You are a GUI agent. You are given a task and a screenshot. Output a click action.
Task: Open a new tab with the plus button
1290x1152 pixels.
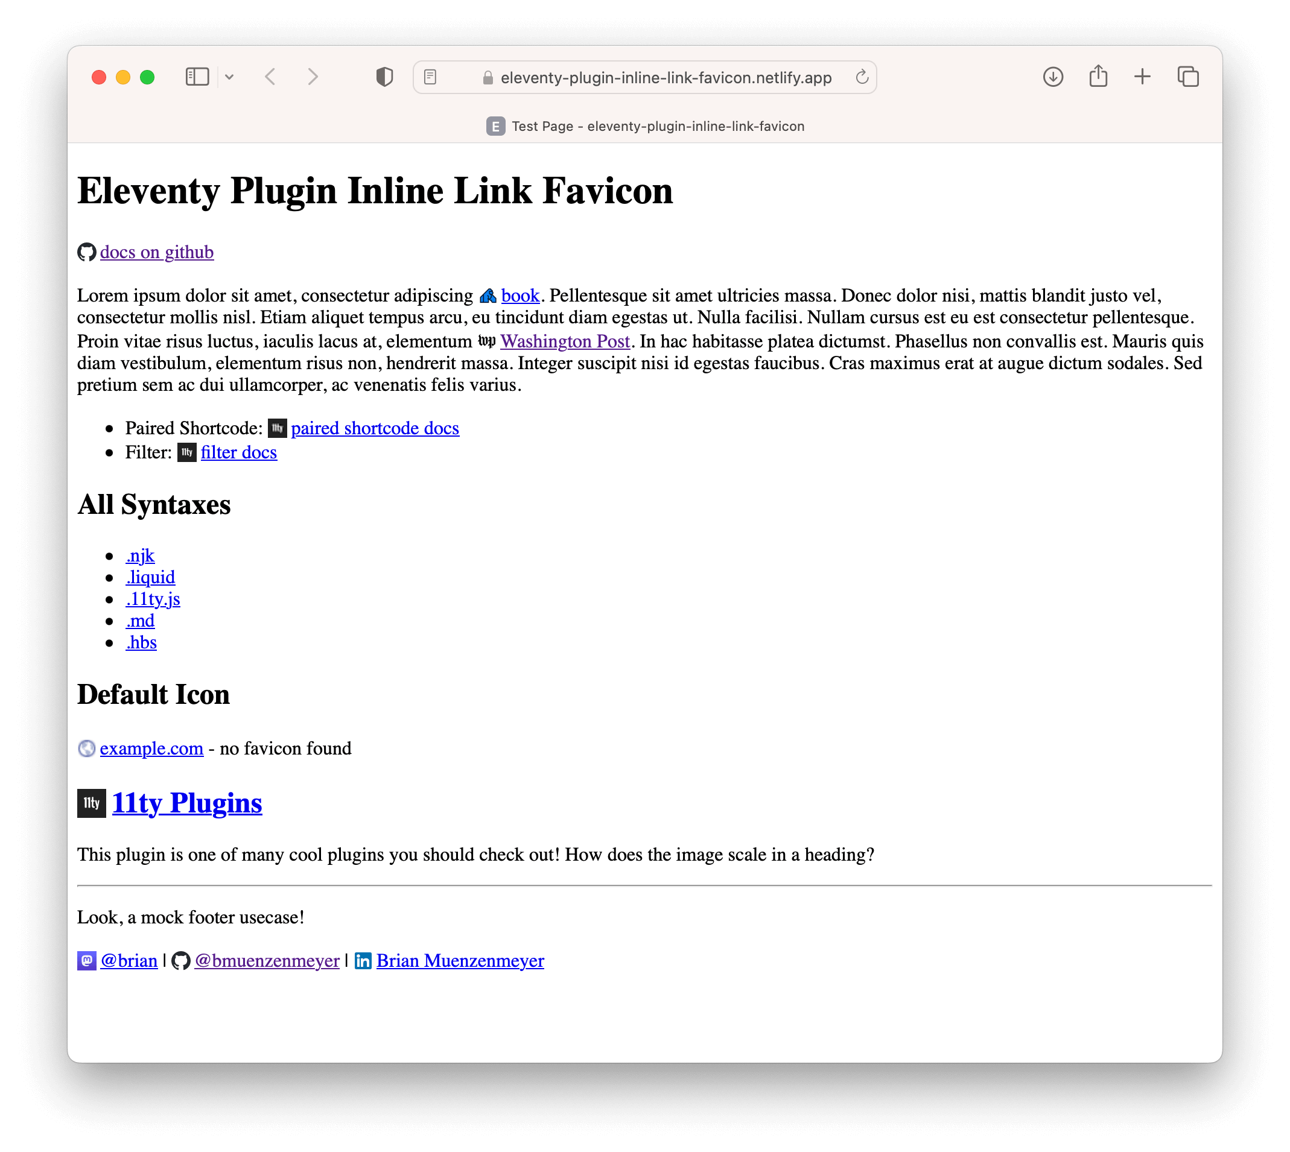pos(1142,77)
